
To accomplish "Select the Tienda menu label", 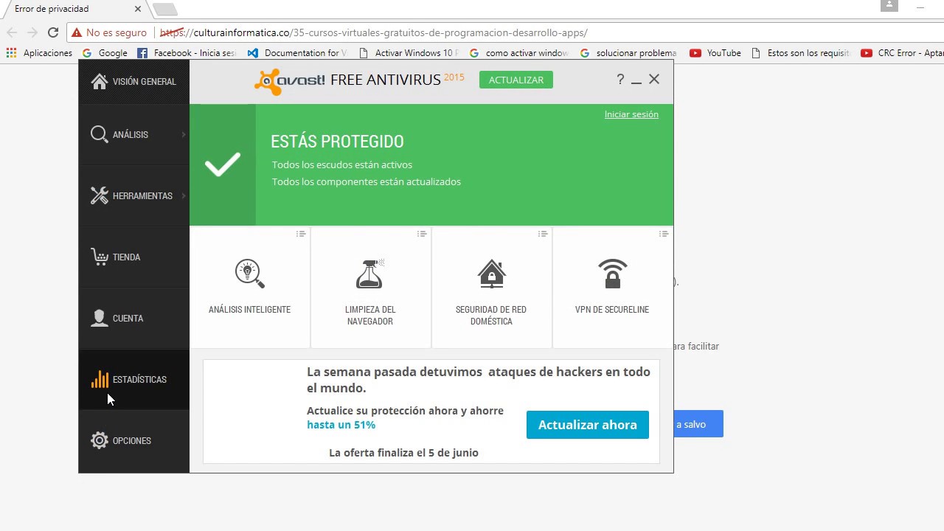I will pyautogui.click(x=127, y=257).
